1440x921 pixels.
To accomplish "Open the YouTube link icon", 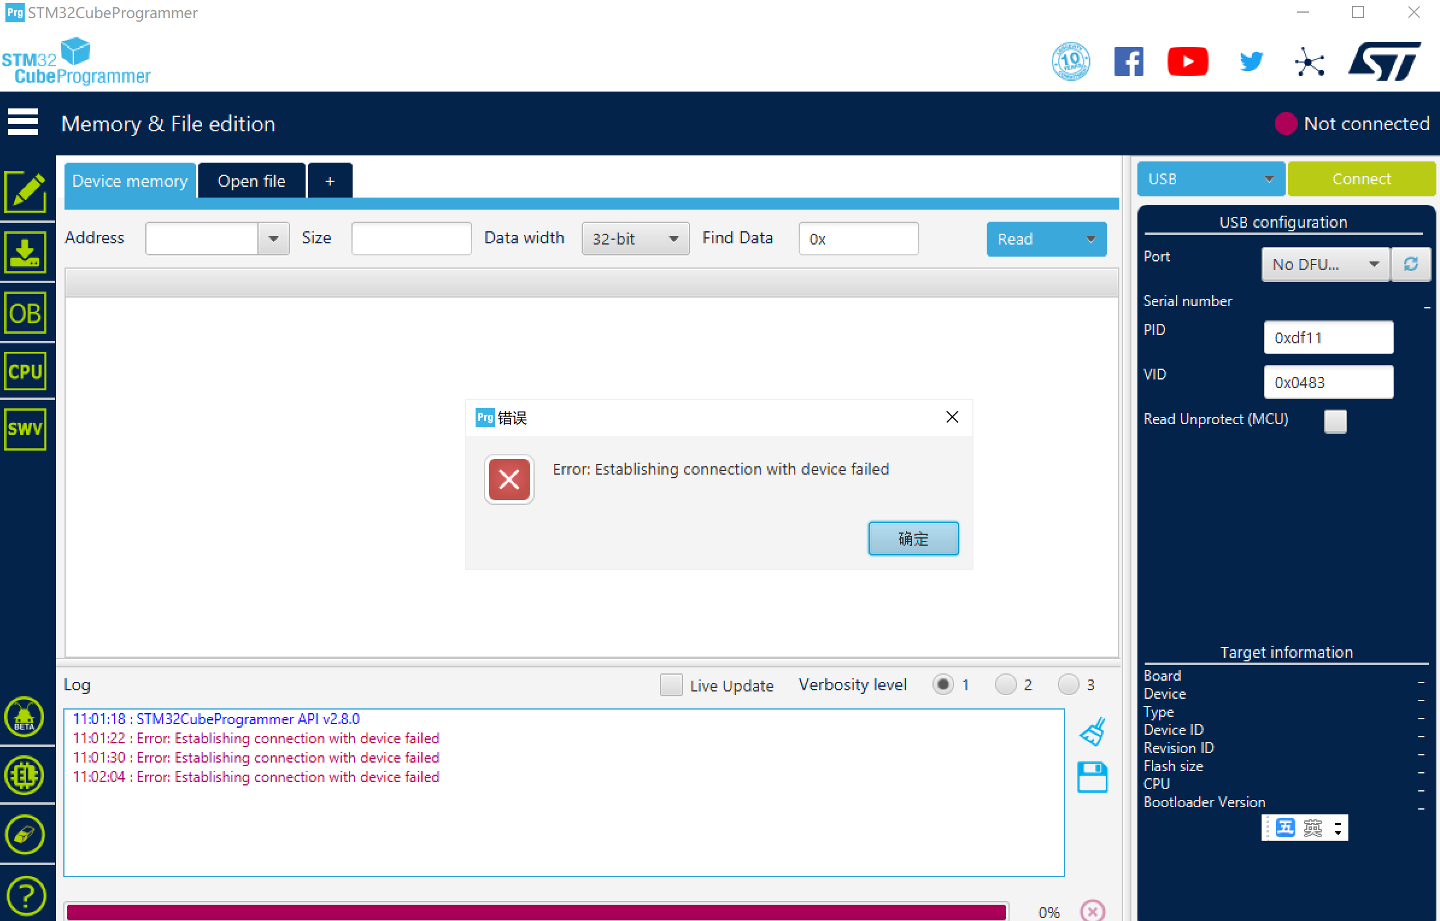I will (1187, 61).
